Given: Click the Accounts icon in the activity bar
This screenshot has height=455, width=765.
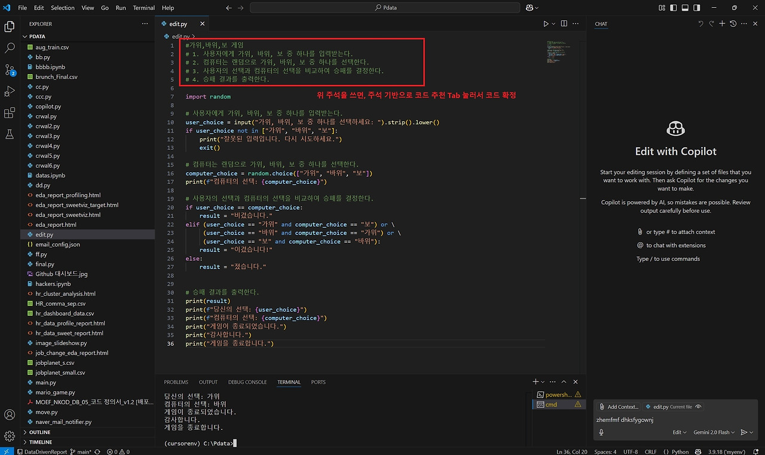Looking at the screenshot, I should click(x=10, y=414).
